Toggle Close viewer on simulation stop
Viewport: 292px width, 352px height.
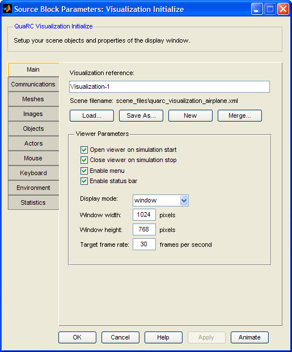click(x=84, y=160)
